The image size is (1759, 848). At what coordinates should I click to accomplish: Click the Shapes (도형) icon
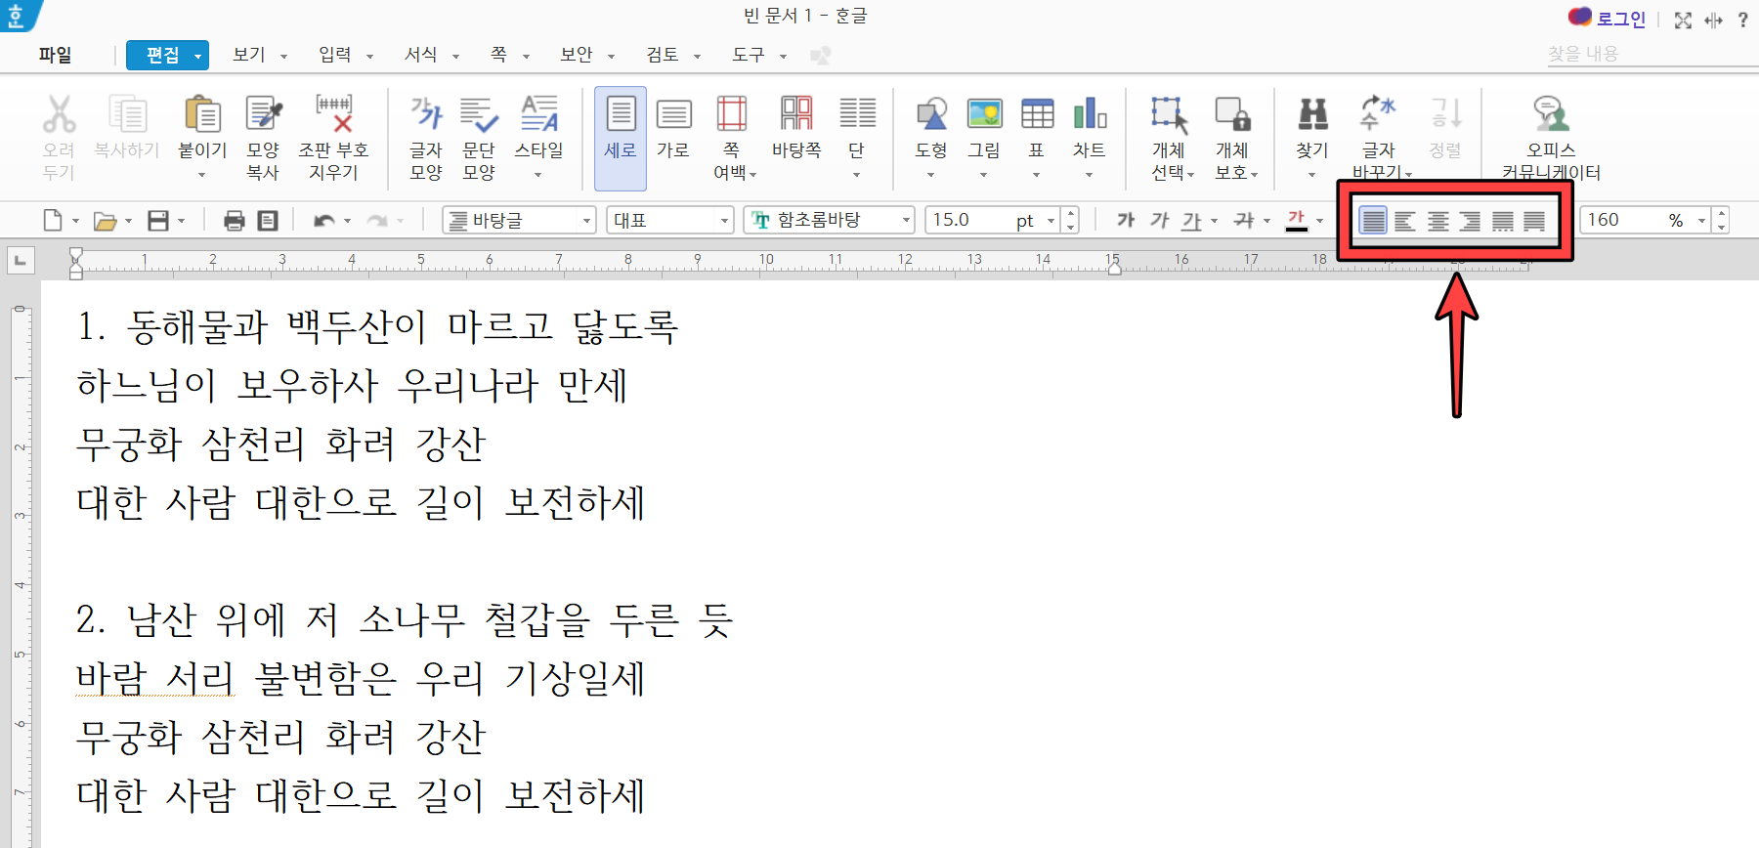[931, 115]
